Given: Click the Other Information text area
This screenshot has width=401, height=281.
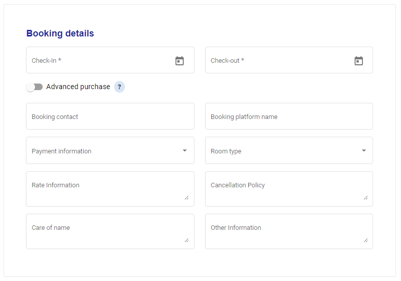Looking at the screenshot, I should (289, 231).
